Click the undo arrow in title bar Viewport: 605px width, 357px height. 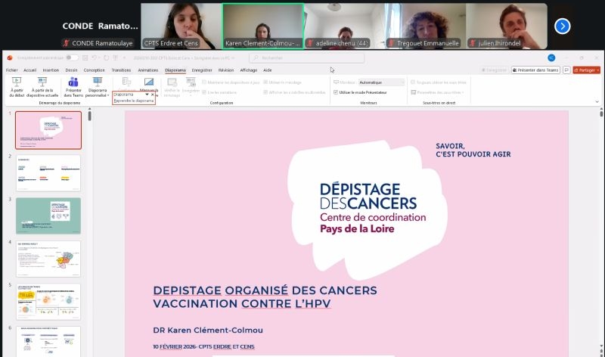pos(94,58)
